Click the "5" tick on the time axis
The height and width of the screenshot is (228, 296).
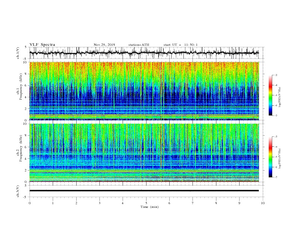(x=146, y=203)
